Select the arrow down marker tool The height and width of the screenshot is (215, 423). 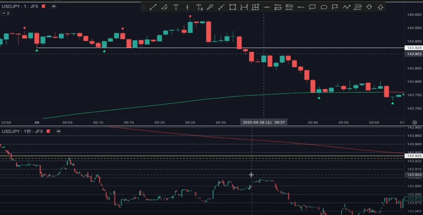pyautogui.click(x=369, y=7)
